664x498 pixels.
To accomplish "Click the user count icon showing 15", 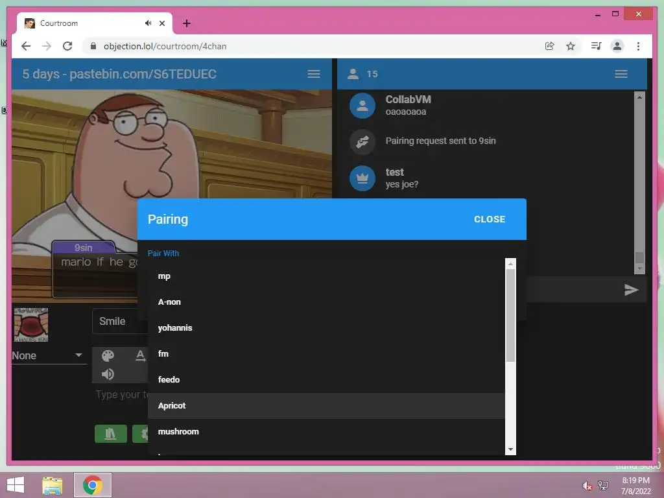I will 353,74.
